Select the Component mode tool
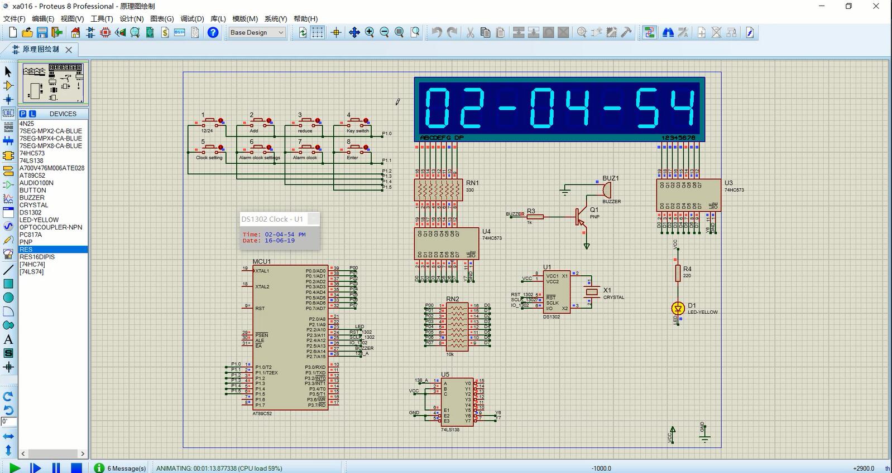Viewport: 892px width, 473px height. [x=8, y=85]
